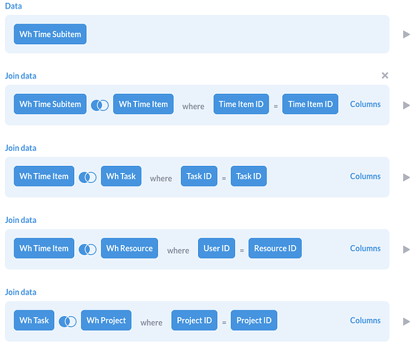This screenshot has height=356, width=416.
Task: Click the join type icon before Wh Resource
Action: tap(88, 249)
